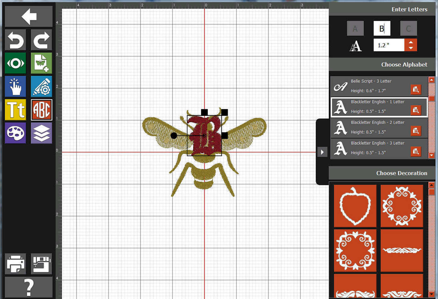Click the printer icon
This screenshot has height=299, width=438.
pos(15,264)
